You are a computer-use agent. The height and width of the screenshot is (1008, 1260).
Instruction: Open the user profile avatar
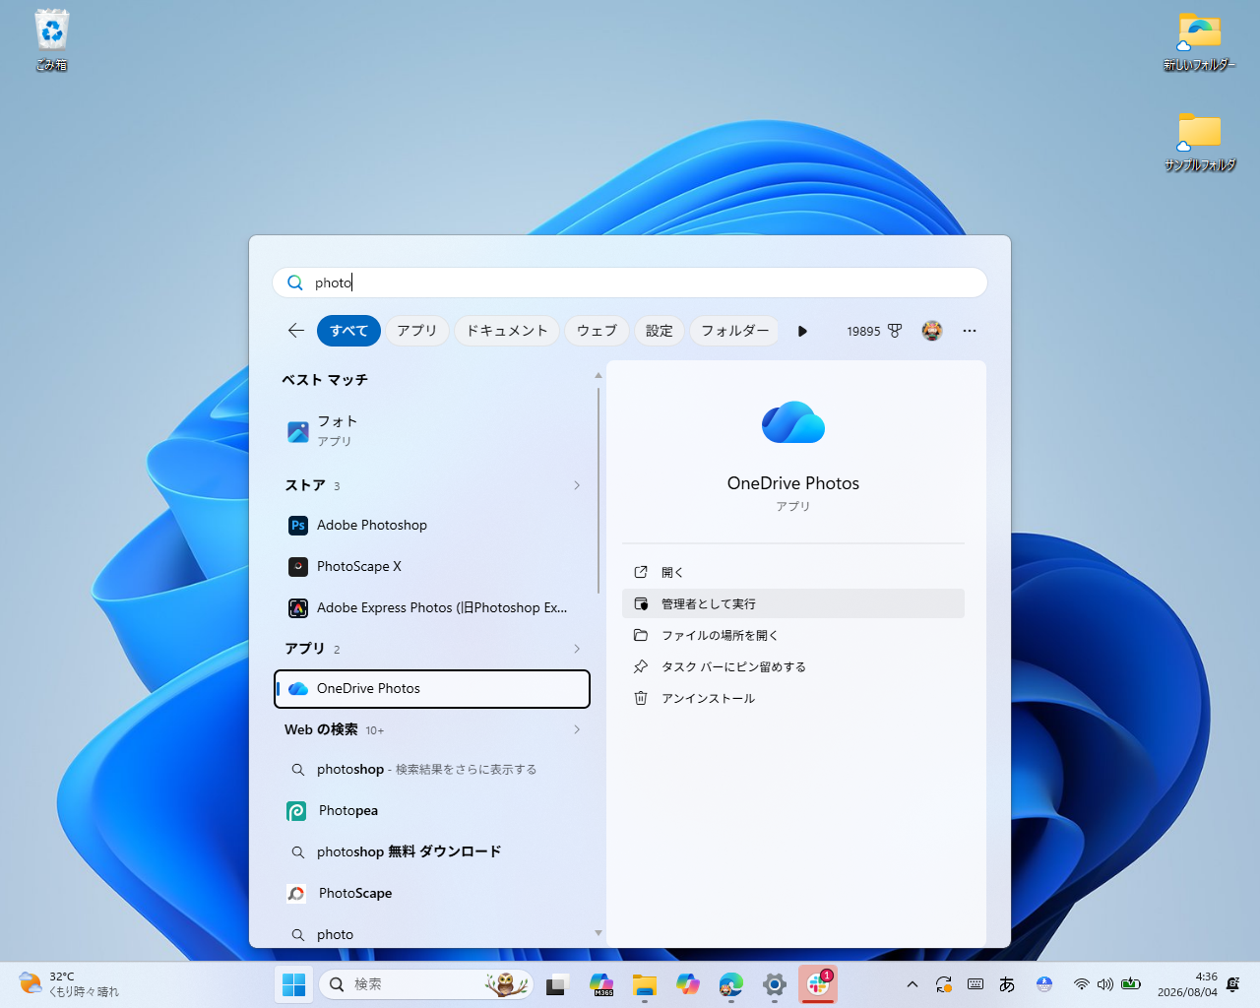932,331
